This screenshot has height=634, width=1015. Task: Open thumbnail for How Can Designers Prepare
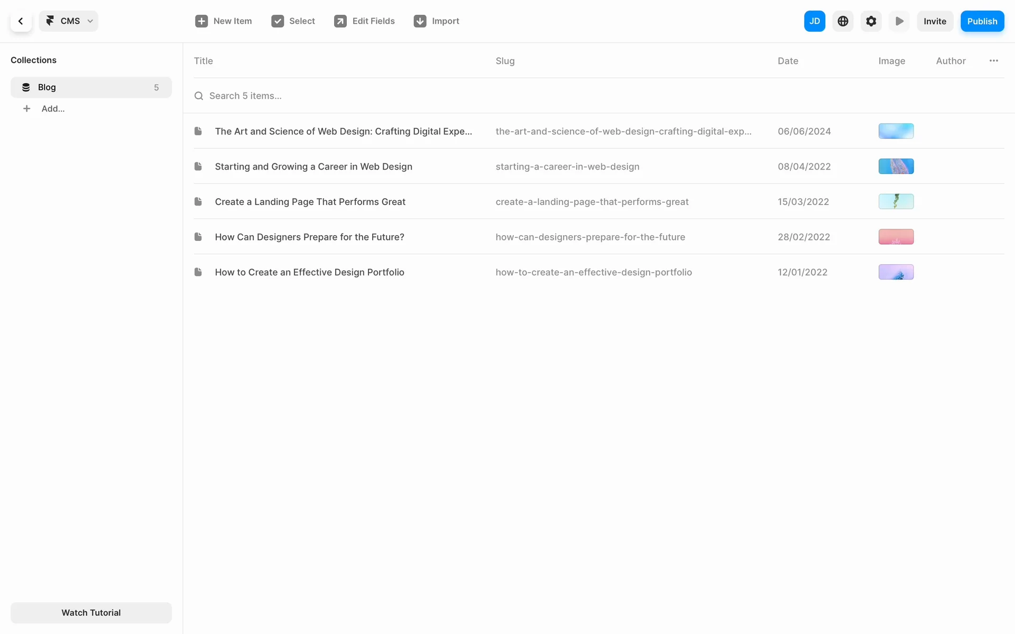(x=896, y=237)
